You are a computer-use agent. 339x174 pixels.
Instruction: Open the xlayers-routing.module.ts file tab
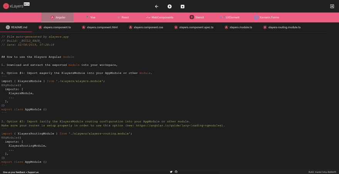(282, 27)
